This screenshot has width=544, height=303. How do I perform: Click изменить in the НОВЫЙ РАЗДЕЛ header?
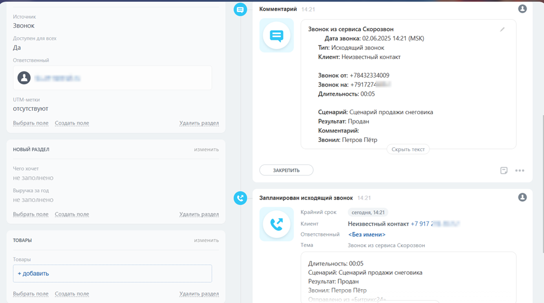click(x=206, y=149)
